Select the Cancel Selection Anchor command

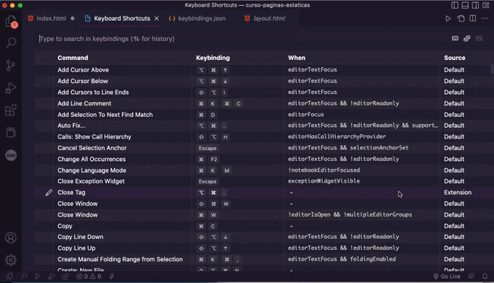pos(92,148)
